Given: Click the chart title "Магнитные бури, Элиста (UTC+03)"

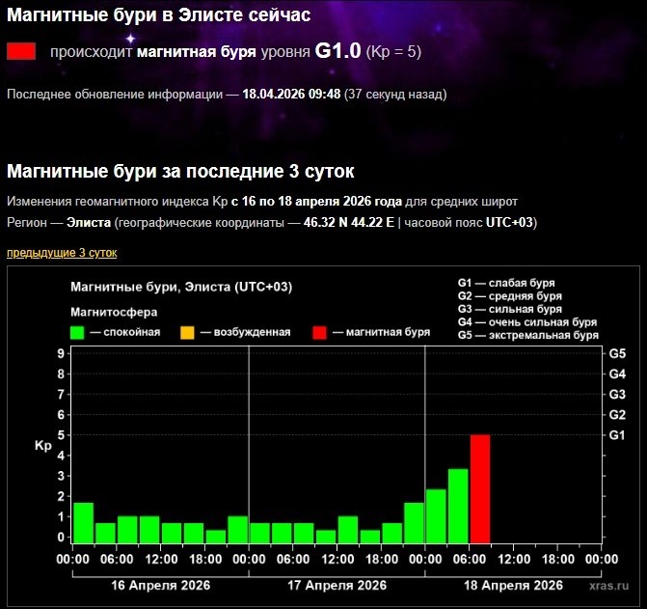Looking at the screenshot, I should [x=181, y=287].
